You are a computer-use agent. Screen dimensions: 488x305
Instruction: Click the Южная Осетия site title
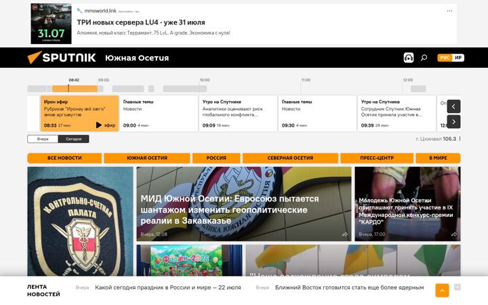click(x=137, y=58)
